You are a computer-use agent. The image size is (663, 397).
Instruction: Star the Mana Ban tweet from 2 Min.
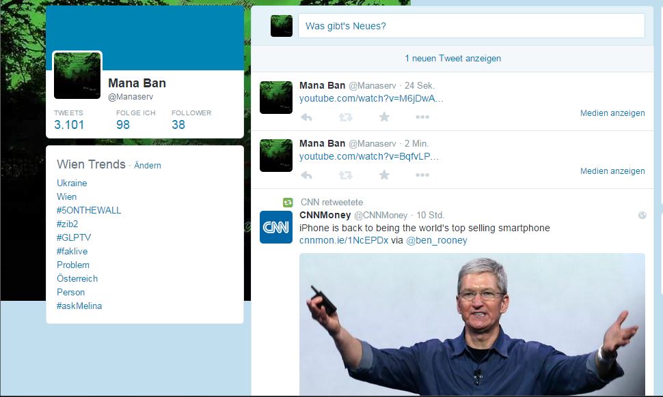coord(384,175)
